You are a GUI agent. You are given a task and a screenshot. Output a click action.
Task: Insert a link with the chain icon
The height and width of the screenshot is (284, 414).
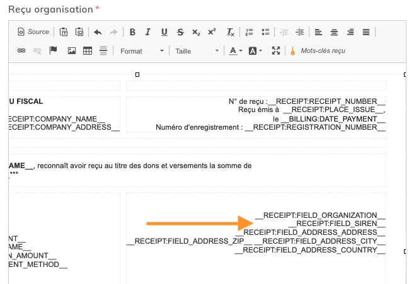point(21,51)
